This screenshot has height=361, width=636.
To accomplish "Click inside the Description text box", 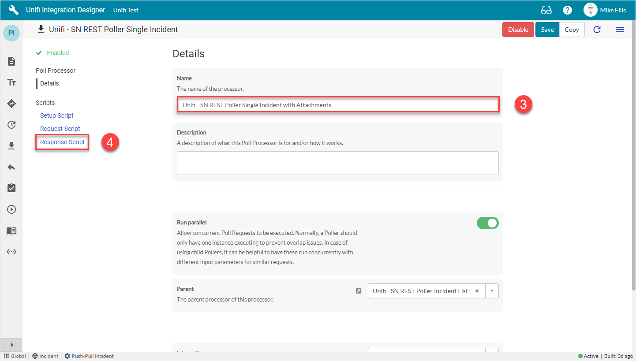I will click(337, 163).
